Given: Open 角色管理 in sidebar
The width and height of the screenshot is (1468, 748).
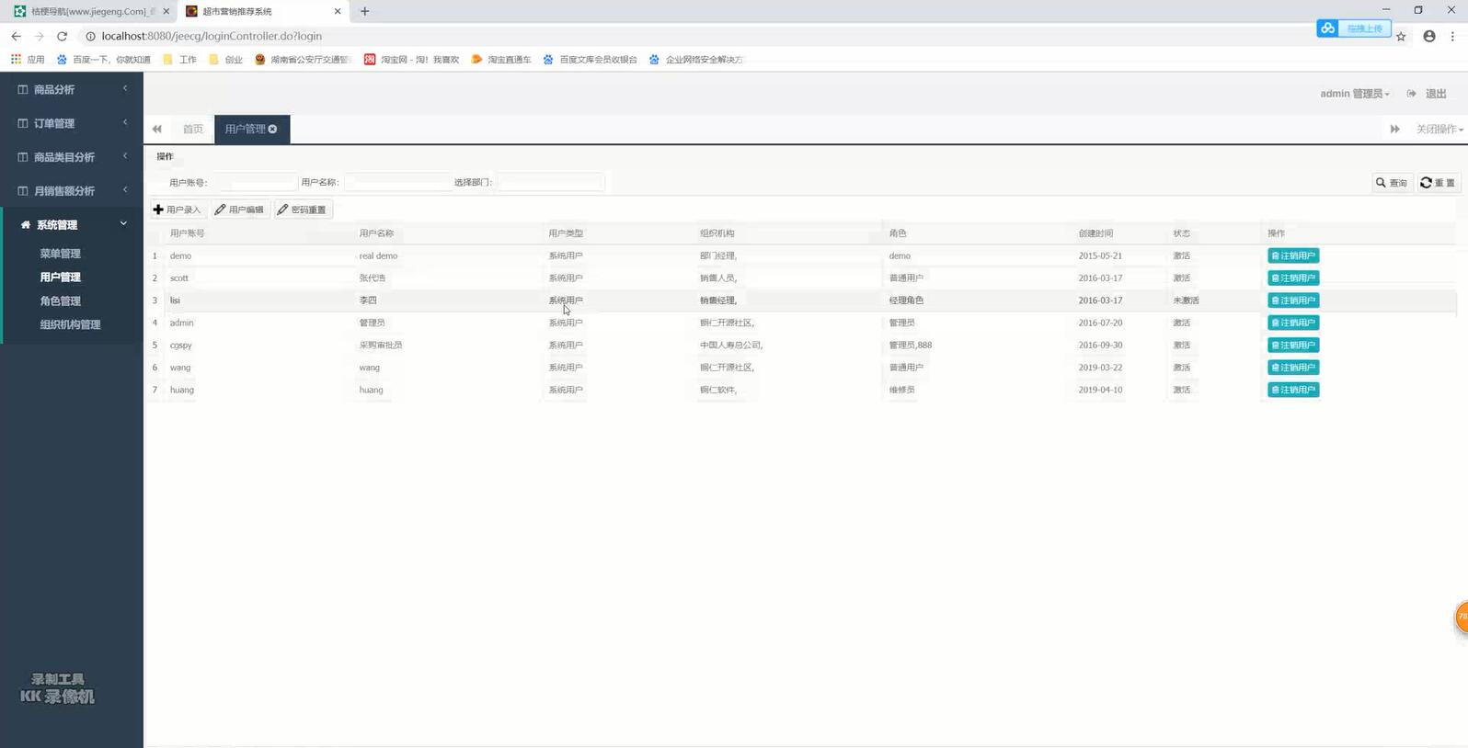Looking at the screenshot, I should tap(60, 301).
